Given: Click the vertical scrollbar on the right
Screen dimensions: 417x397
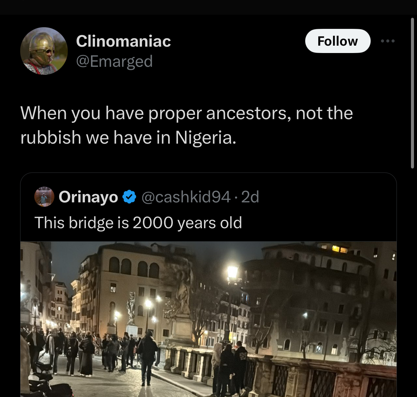Looking at the screenshot, I should [x=412, y=93].
